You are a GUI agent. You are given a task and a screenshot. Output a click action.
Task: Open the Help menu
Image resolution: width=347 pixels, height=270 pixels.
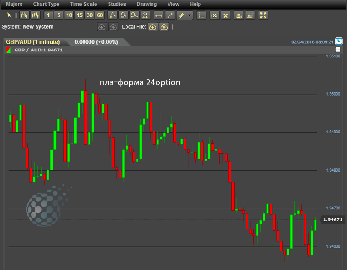[195, 4]
